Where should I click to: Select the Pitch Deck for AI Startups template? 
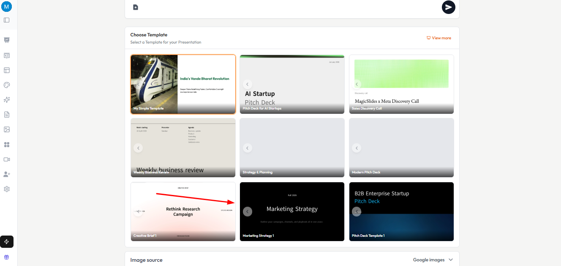click(x=292, y=84)
